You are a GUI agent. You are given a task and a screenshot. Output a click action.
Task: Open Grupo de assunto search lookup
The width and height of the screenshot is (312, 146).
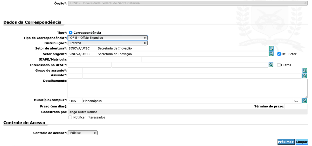pyautogui.click(x=305, y=71)
